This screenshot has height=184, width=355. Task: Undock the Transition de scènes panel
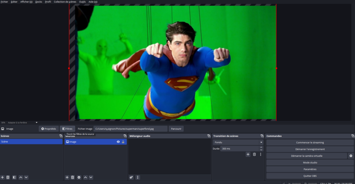pos(262,136)
